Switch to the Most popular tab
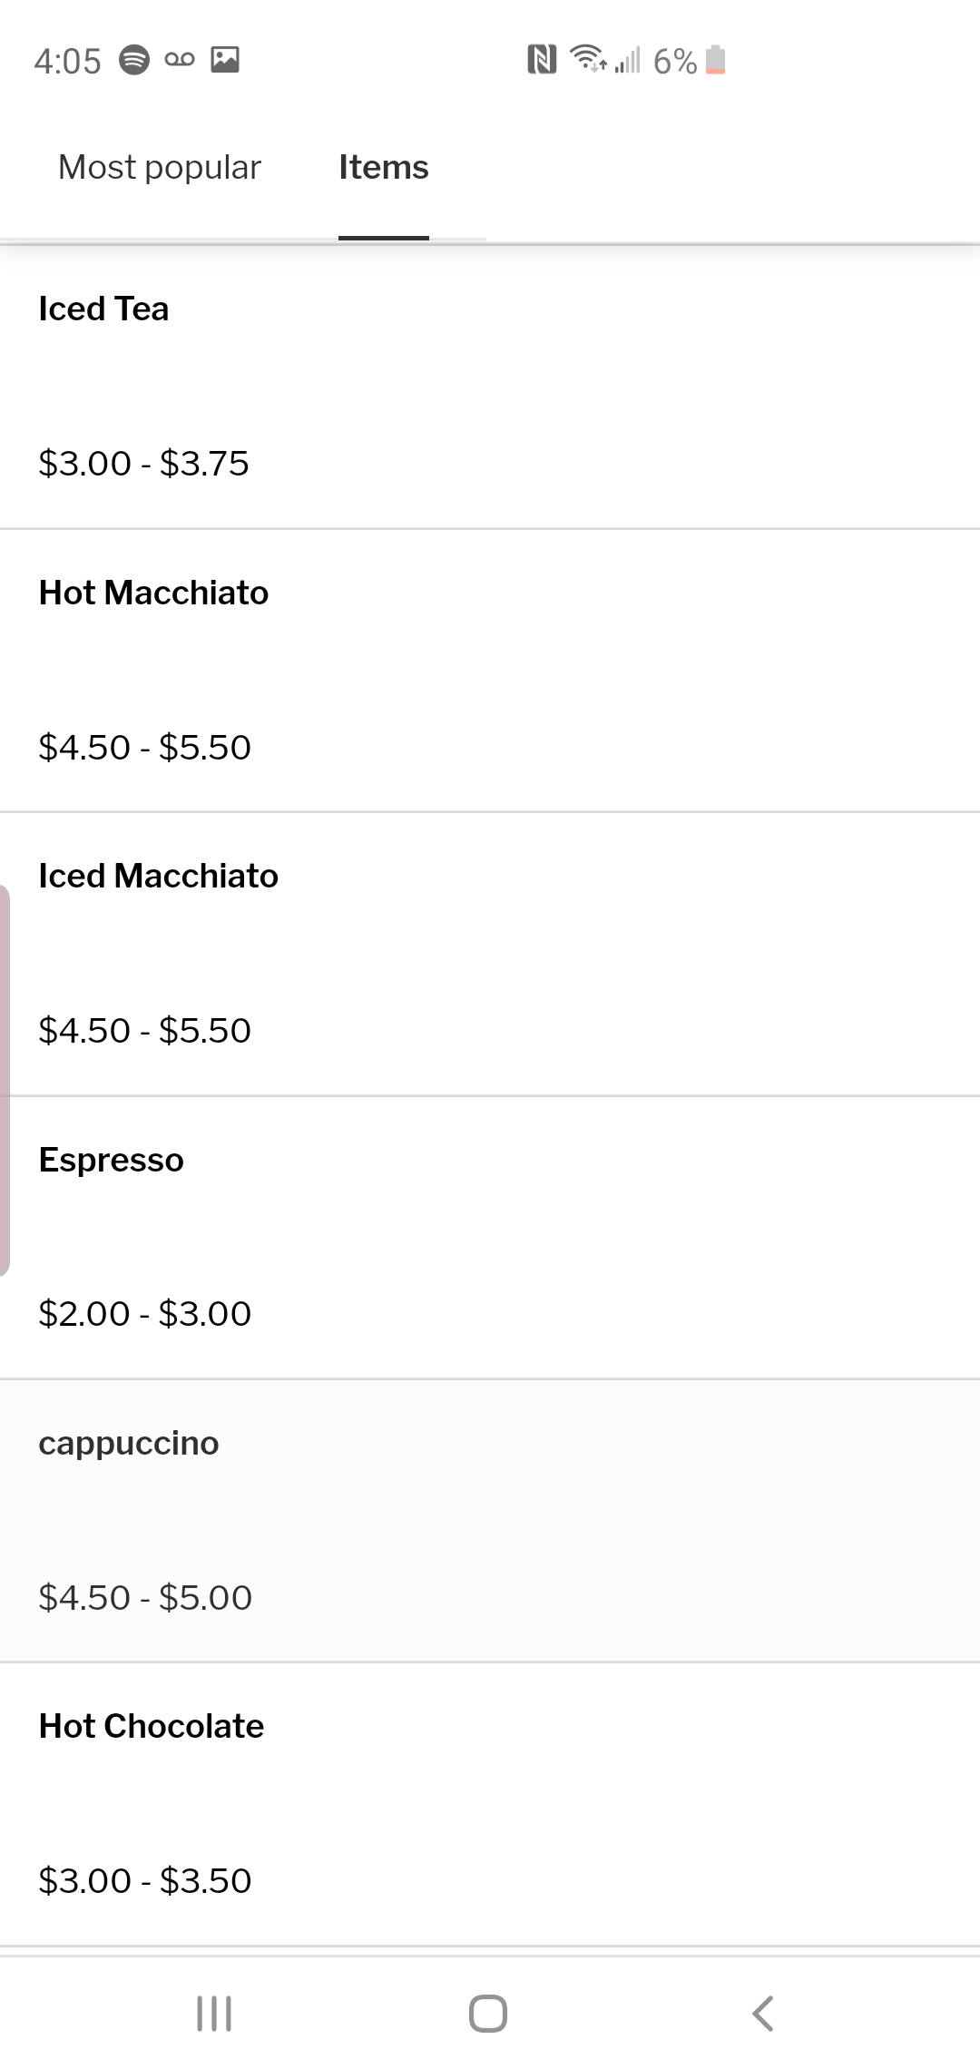 160,168
